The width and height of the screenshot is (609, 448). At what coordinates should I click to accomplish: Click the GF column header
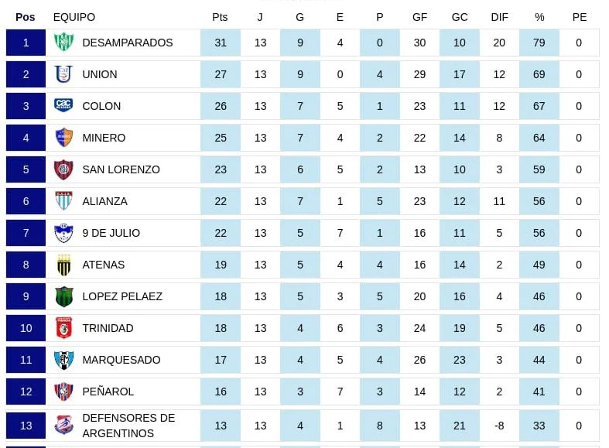(x=419, y=17)
